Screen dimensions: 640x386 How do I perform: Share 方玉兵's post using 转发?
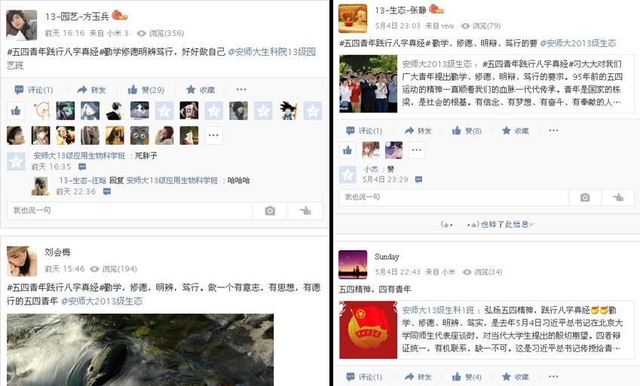tap(91, 90)
